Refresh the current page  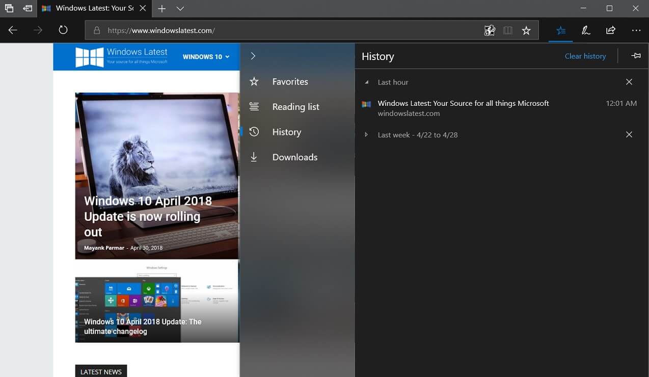tap(63, 30)
